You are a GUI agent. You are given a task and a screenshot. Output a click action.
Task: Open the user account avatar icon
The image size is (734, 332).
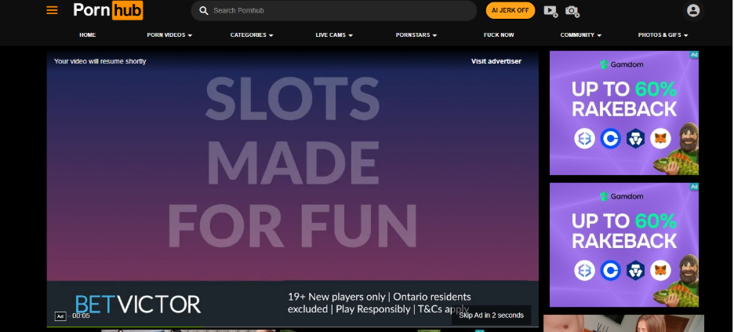693,10
